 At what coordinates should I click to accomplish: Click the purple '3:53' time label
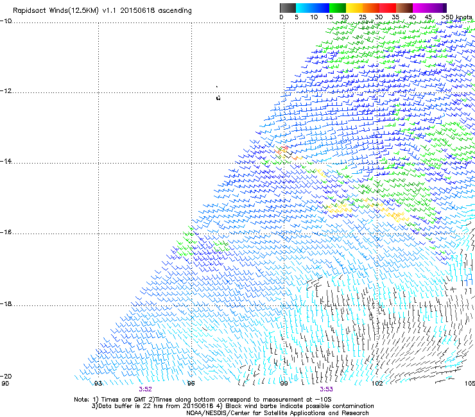[326, 389]
